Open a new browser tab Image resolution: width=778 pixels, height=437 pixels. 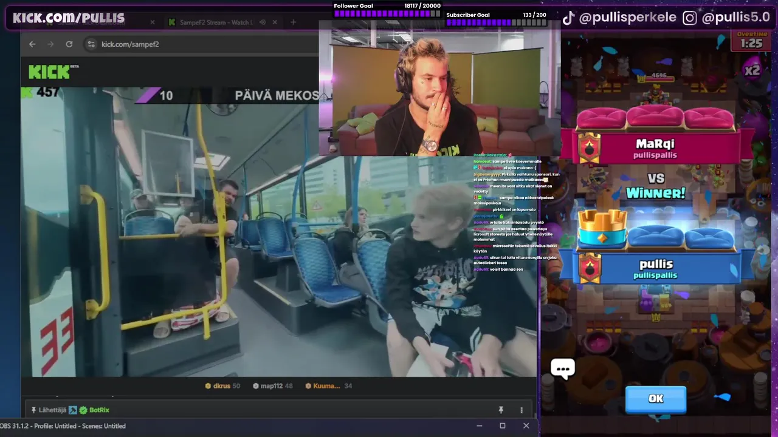293,22
